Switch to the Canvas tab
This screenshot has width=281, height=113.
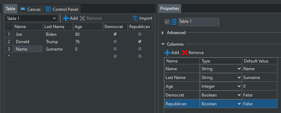click(31, 9)
